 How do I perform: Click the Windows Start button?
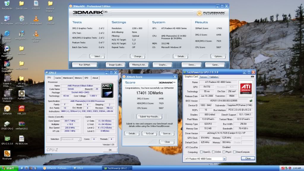coord(9,168)
